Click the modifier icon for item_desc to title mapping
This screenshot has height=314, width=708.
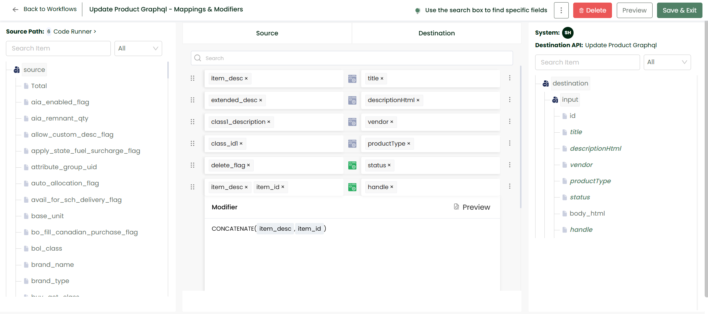coord(352,79)
